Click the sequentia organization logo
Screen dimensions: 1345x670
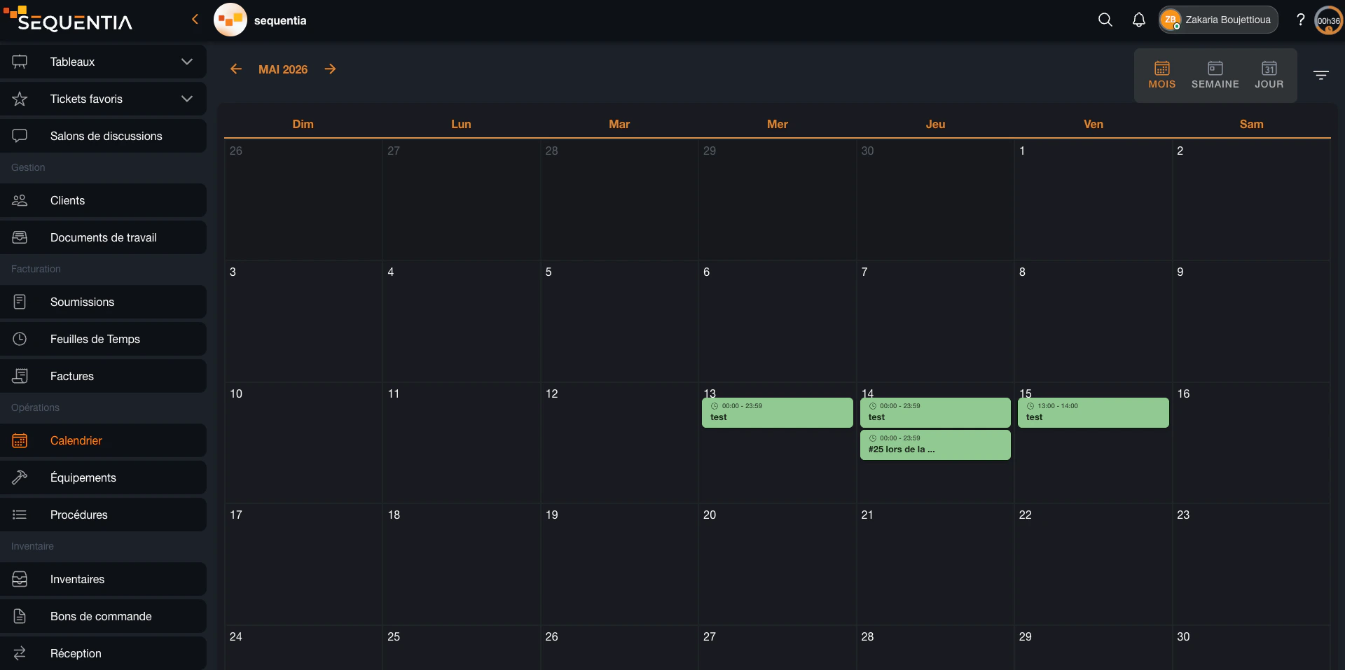230,20
